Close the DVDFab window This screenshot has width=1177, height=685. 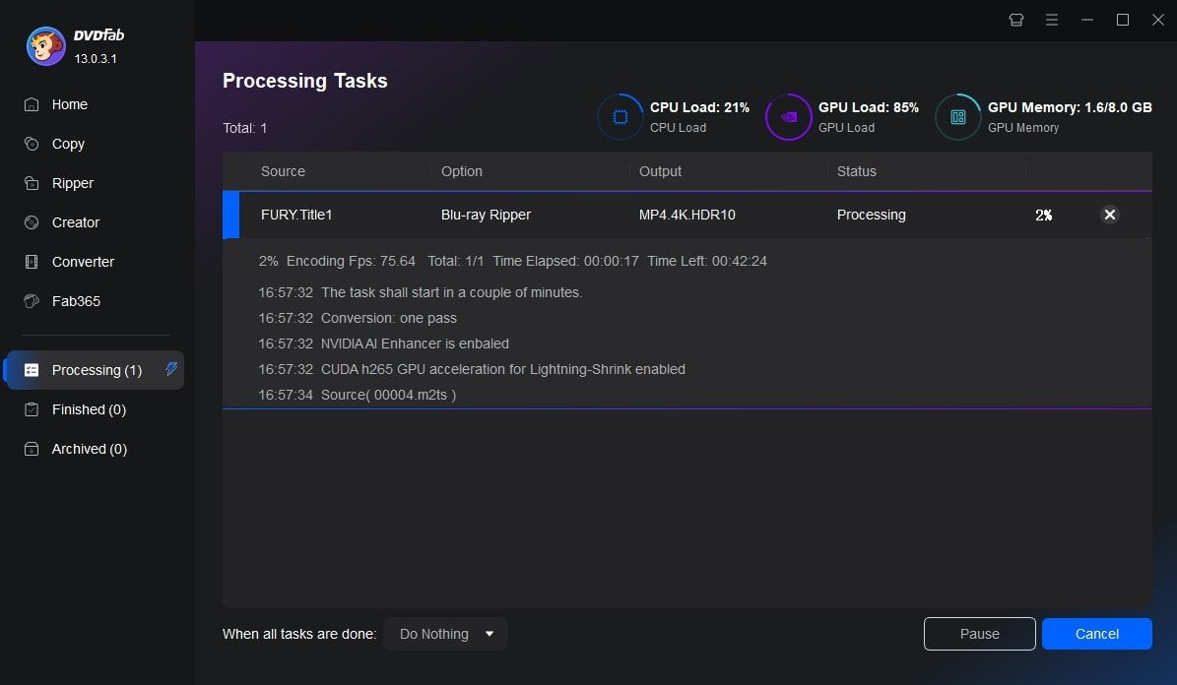pos(1158,20)
